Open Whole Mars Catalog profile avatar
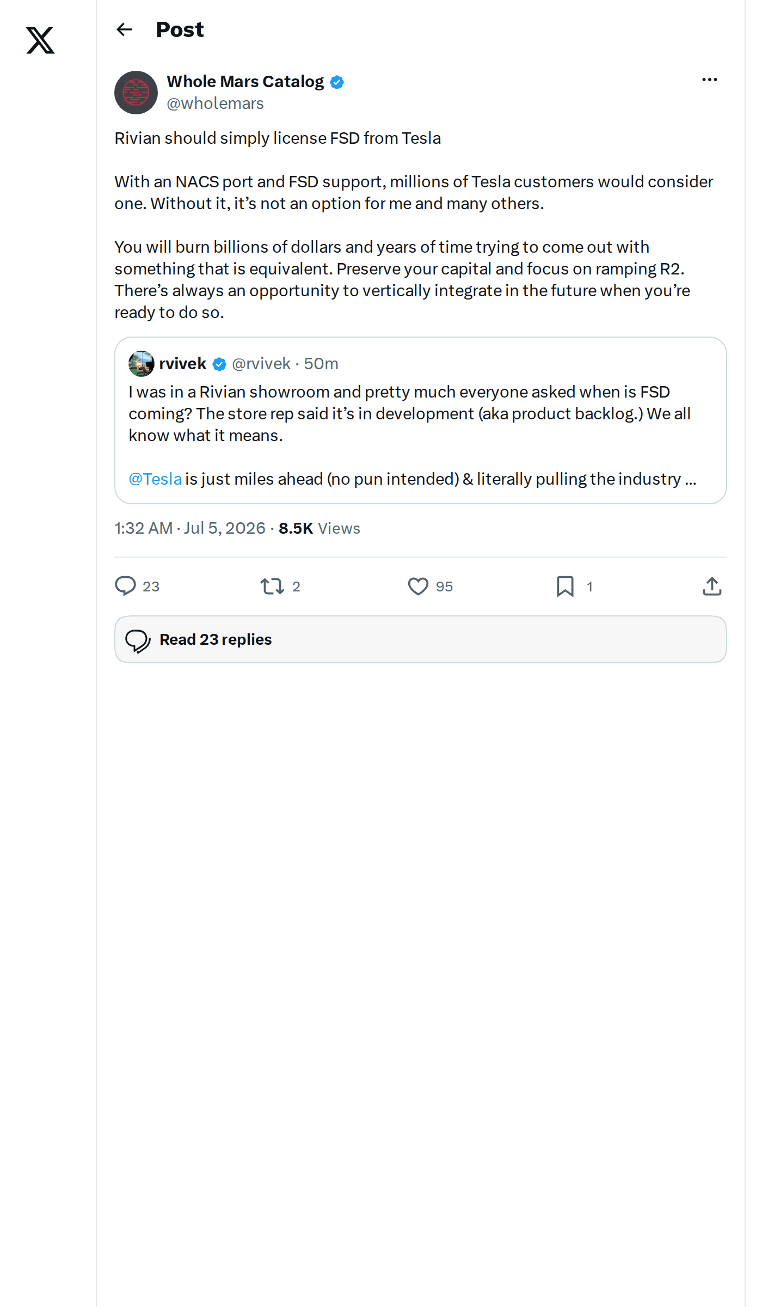The image size is (762, 1307). (136, 93)
